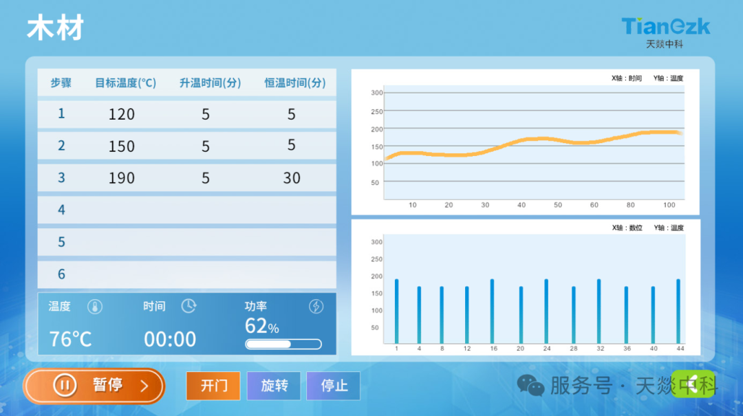Image resolution: width=743 pixels, height=416 pixels.
Task: Click the 恒温时间(分) column header
Action: pyautogui.click(x=294, y=83)
